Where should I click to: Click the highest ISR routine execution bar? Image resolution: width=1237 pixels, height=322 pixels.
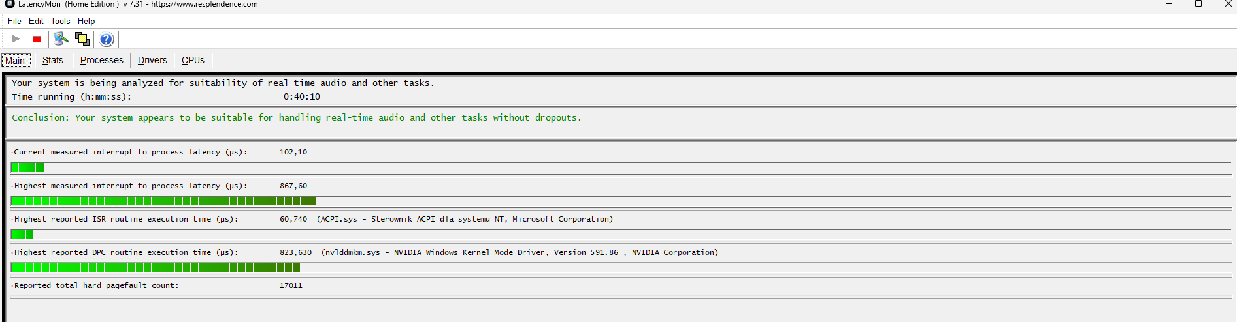(x=22, y=234)
